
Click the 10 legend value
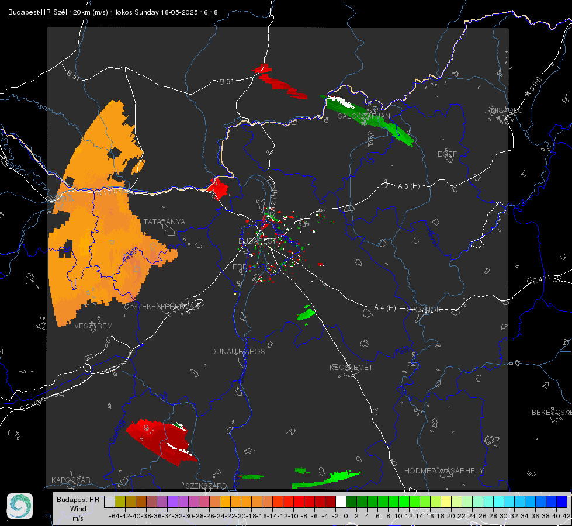398,516
